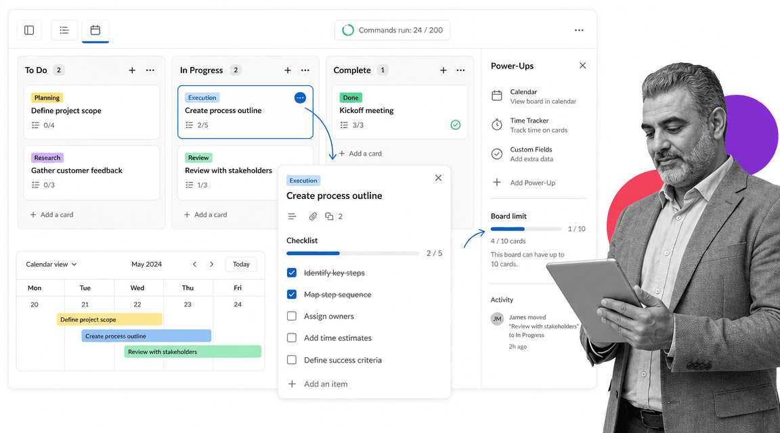Click Add a card in Complete column

(360, 154)
